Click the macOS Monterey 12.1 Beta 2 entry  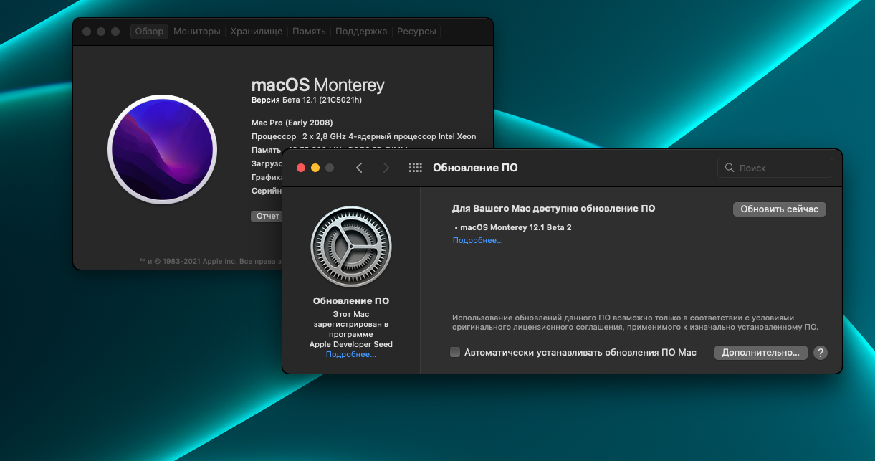click(513, 227)
